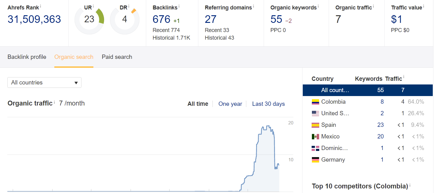
Task: Select the Organic search tab
Action: (74, 57)
